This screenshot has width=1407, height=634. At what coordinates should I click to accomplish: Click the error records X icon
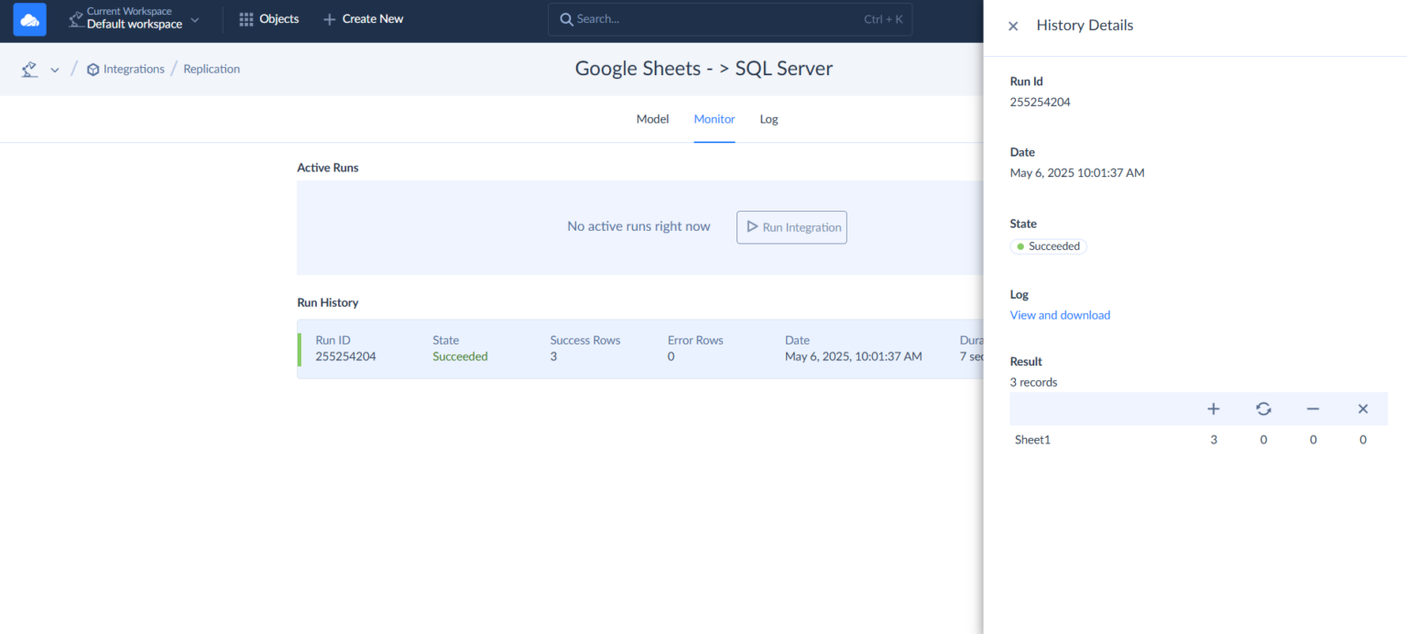click(x=1362, y=409)
